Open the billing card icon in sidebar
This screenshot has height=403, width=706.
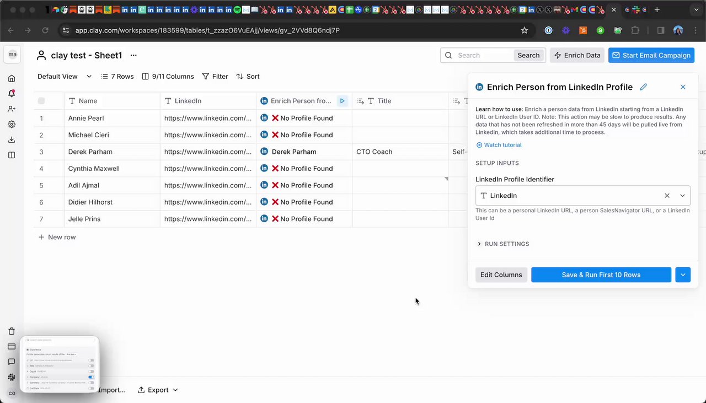pyautogui.click(x=12, y=347)
